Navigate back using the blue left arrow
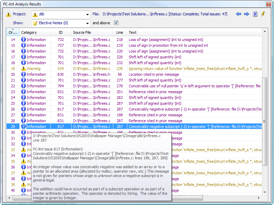Viewport: 274px width, 205px height. 239,14
